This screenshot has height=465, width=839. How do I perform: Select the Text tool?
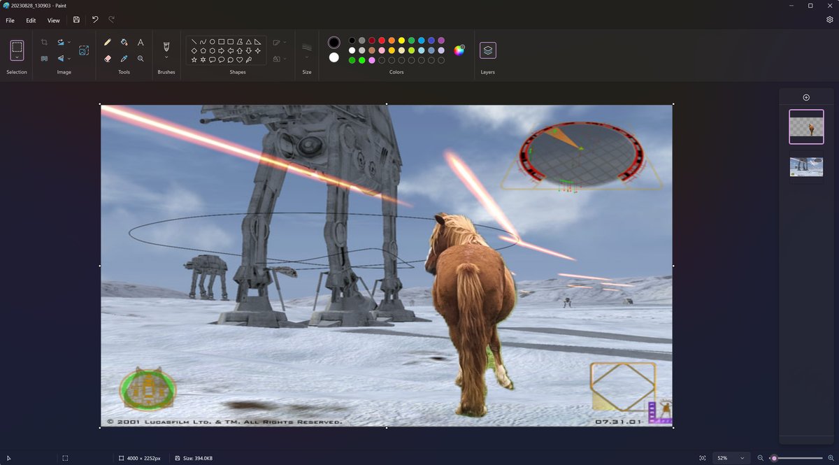(x=141, y=42)
